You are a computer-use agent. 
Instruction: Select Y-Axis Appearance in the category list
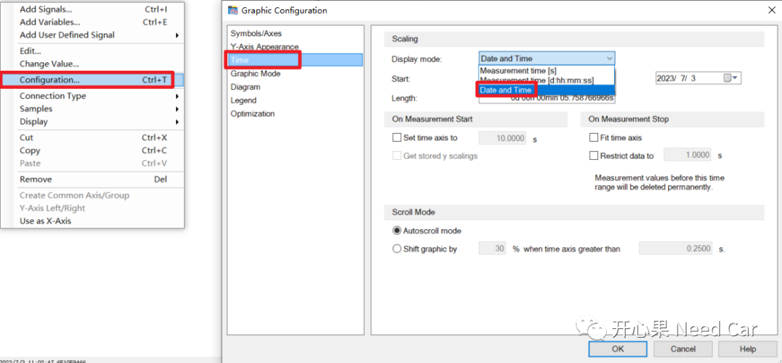(x=264, y=47)
